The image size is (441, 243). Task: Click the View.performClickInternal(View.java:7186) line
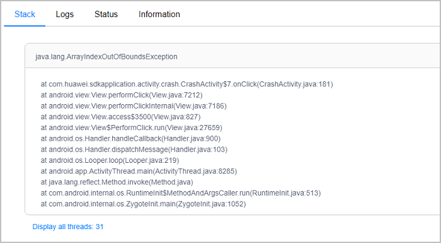pyautogui.click(x=134, y=106)
